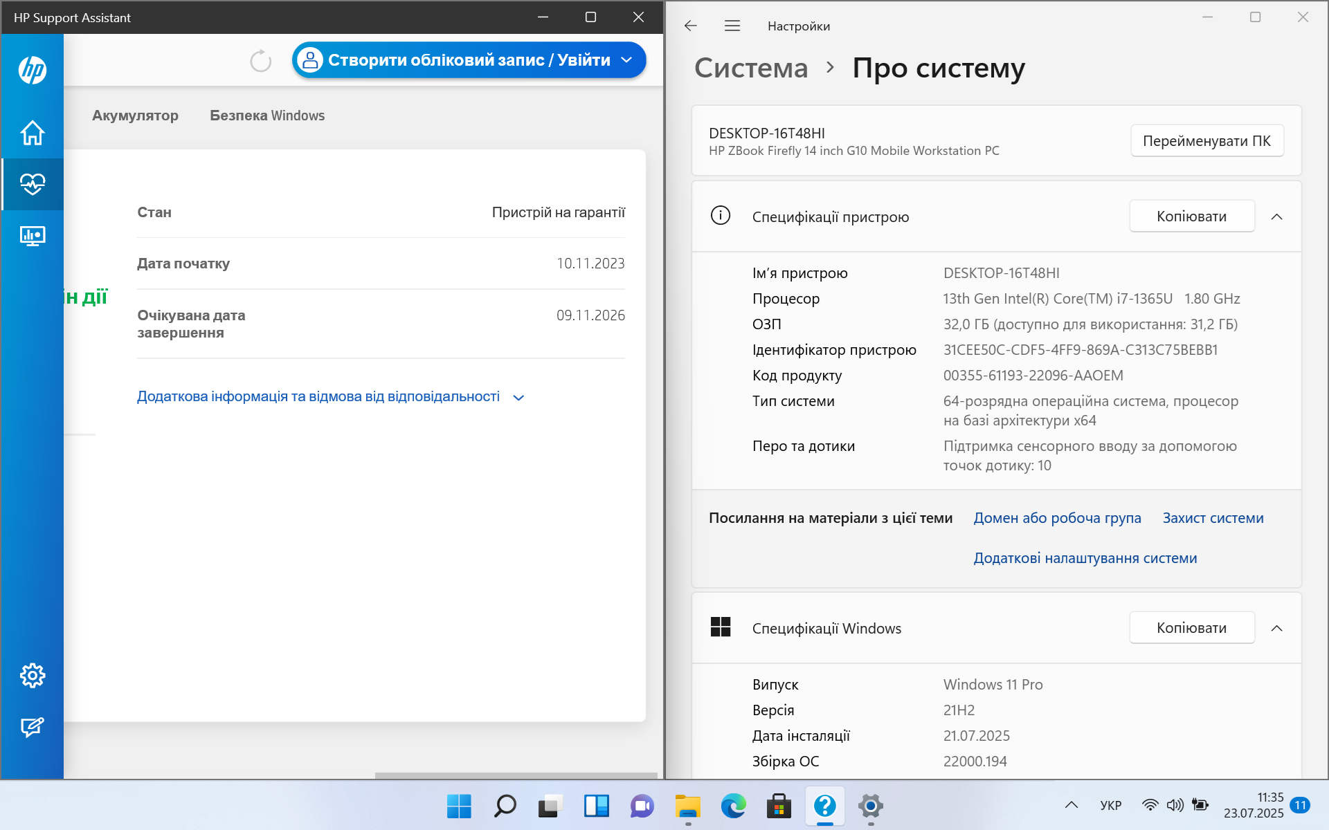1329x830 pixels.
Task: Select the edition value Windows 11 Pro
Action: (993, 685)
